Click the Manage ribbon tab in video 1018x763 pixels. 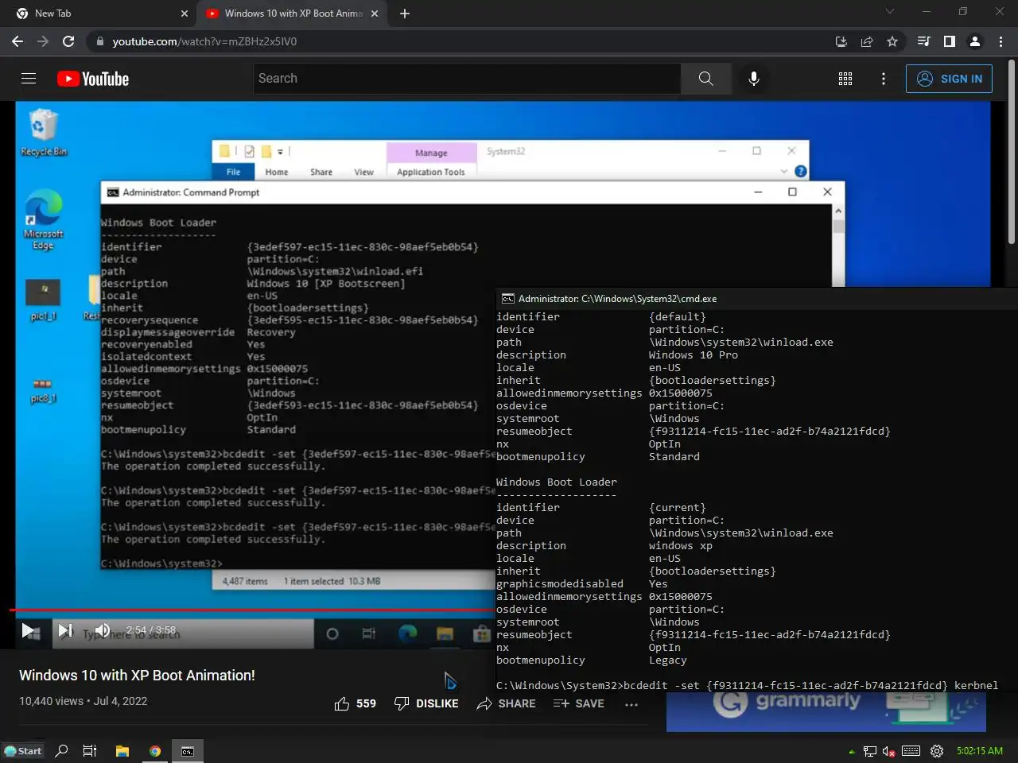pyautogui.click(x=431, y=153)
